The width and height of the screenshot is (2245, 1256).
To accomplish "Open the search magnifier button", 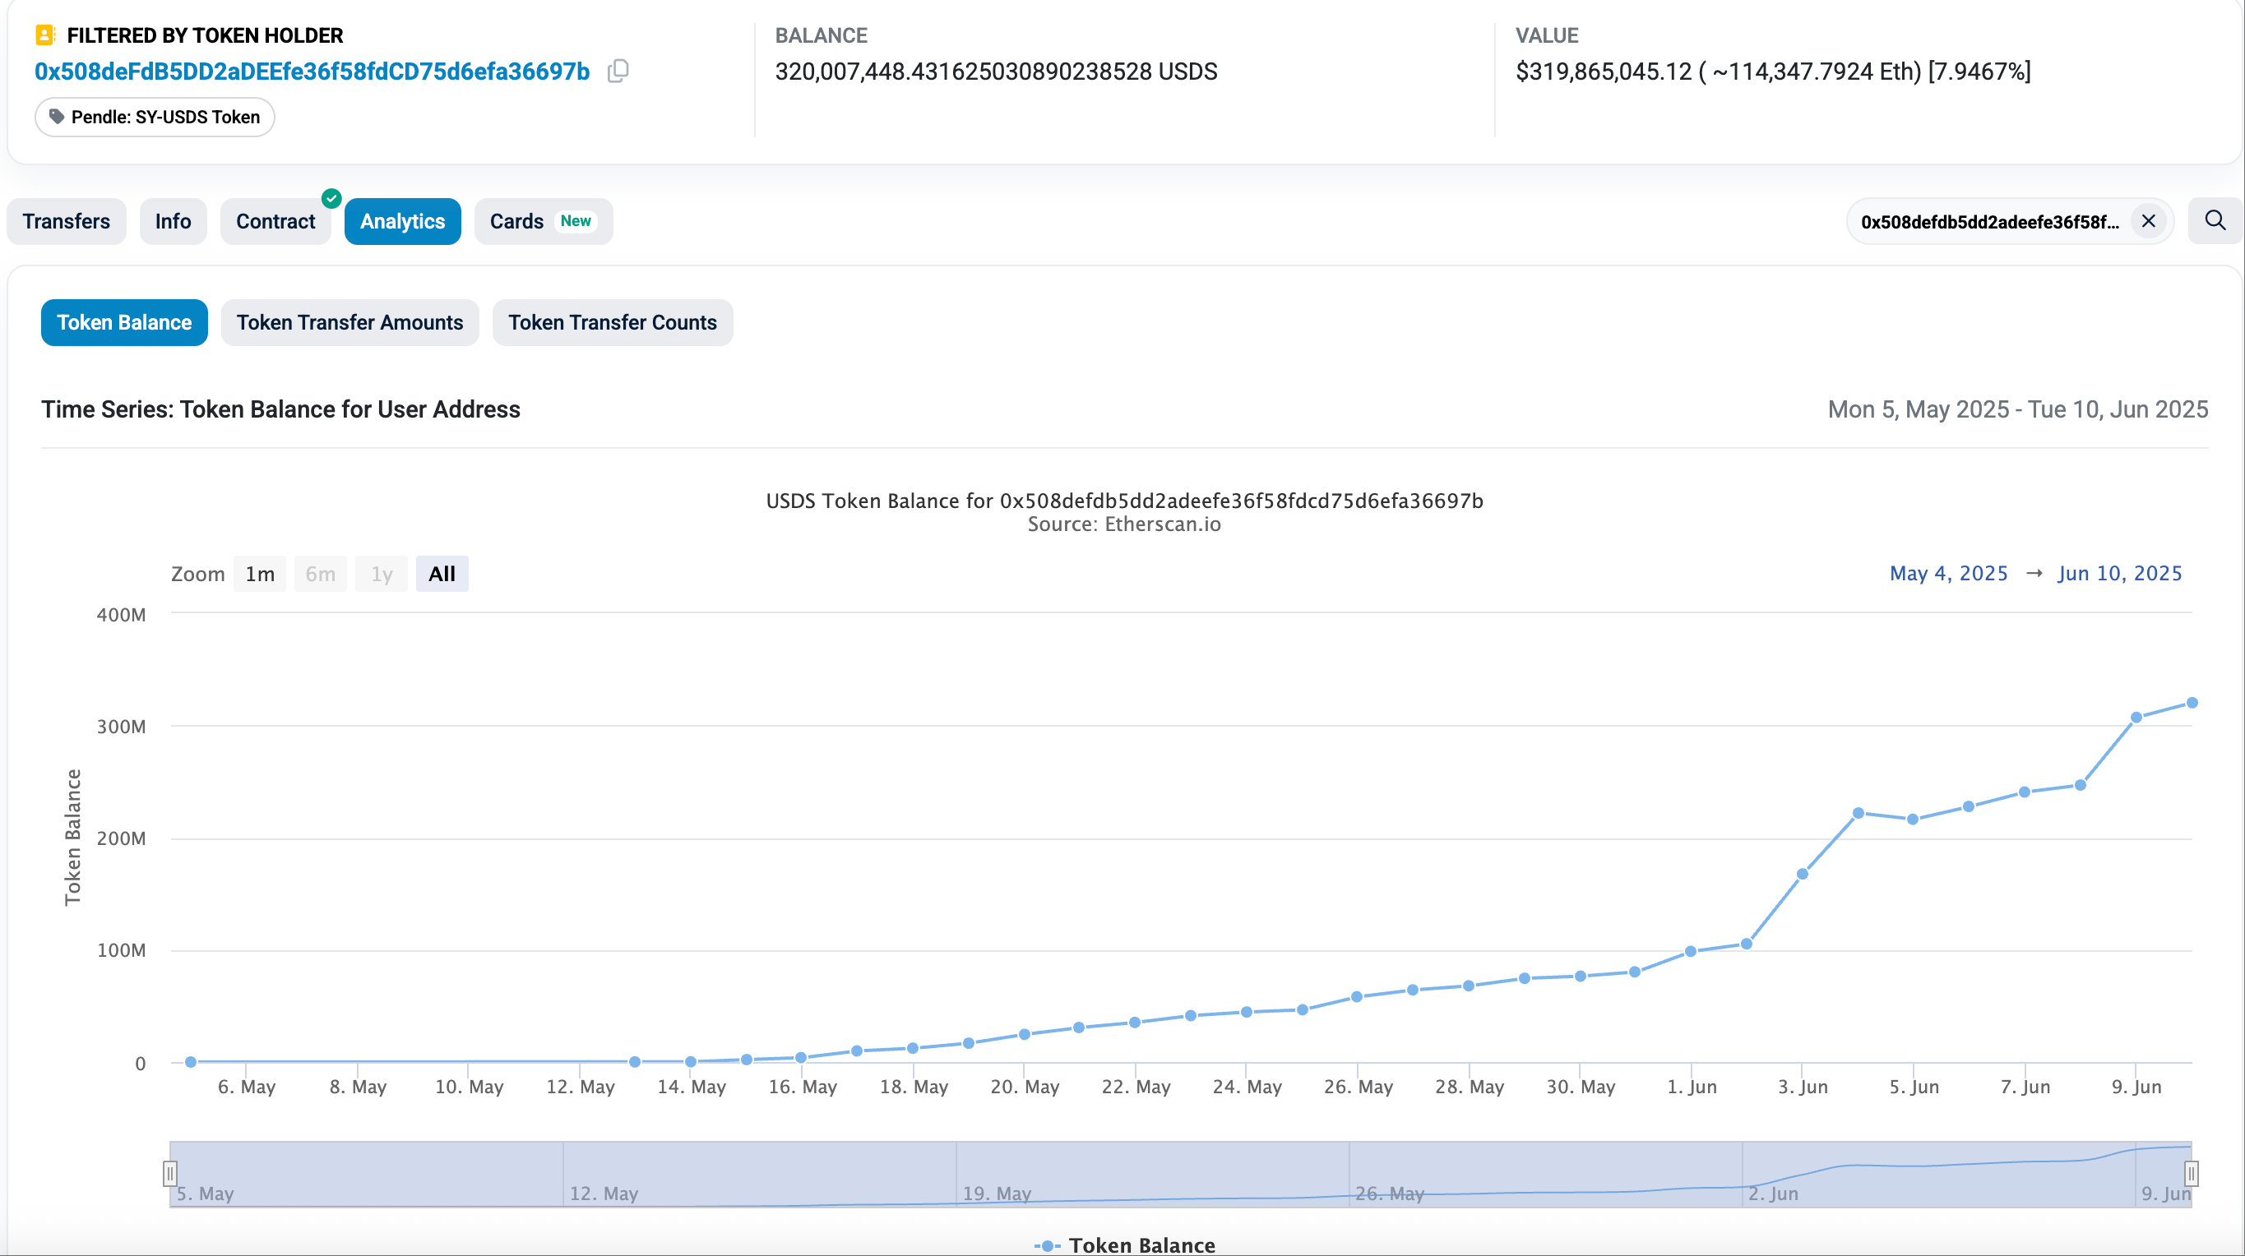I will [x=2215, y=220].
